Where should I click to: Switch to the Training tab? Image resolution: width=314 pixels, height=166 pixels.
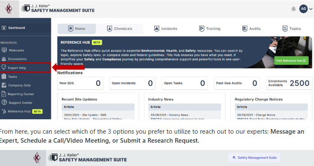click(209, 29)
